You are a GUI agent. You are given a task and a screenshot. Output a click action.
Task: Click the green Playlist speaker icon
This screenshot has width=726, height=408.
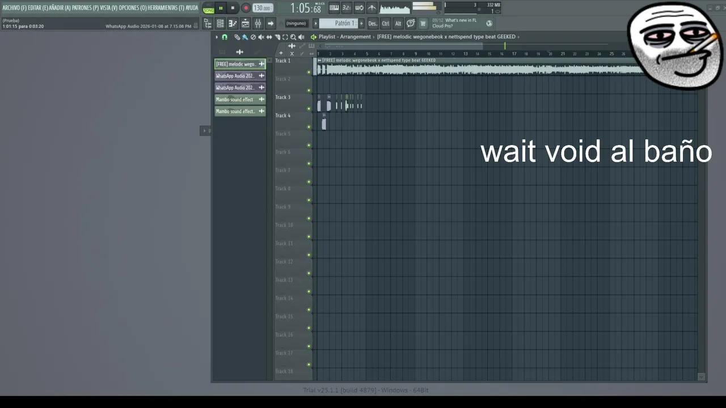pyautogui.click(x=313, y=37)
